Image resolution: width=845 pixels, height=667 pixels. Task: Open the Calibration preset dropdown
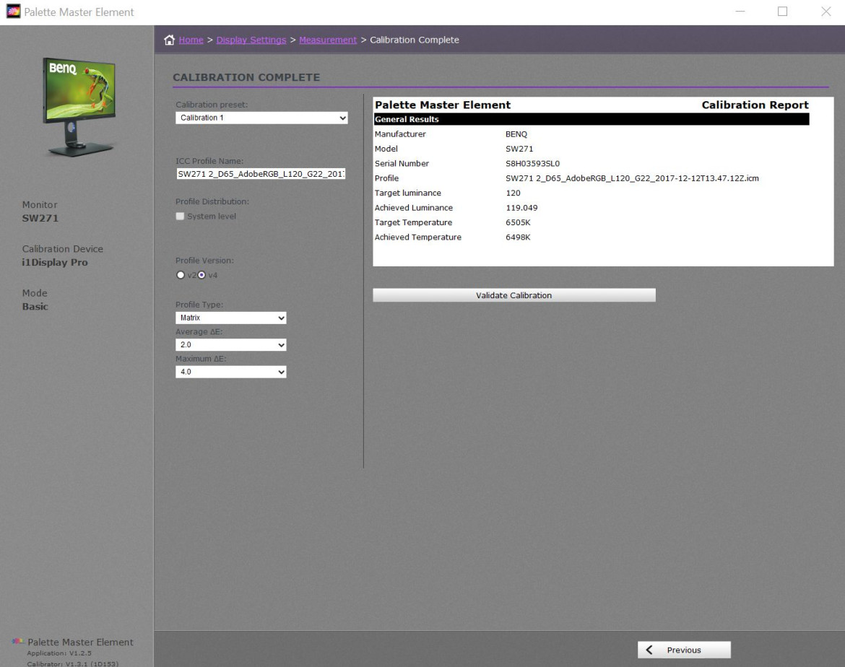261,118
